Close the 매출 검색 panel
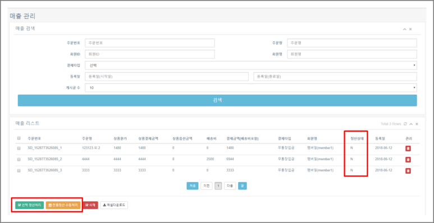Viewport: 434px width, 223px height. tap(410, 29)
